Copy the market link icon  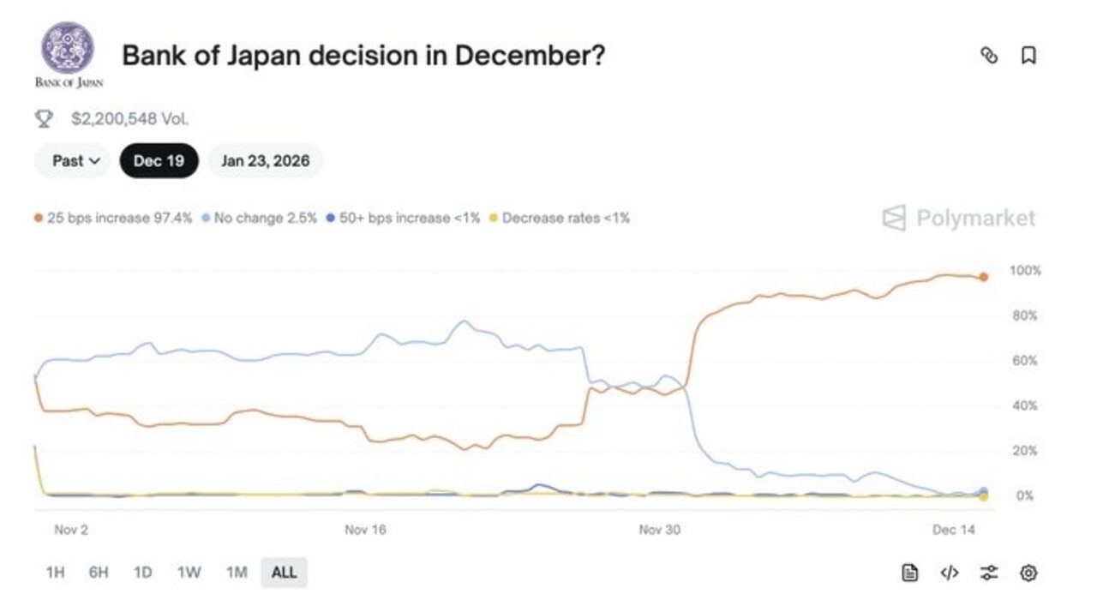click(x=989, y=56)
